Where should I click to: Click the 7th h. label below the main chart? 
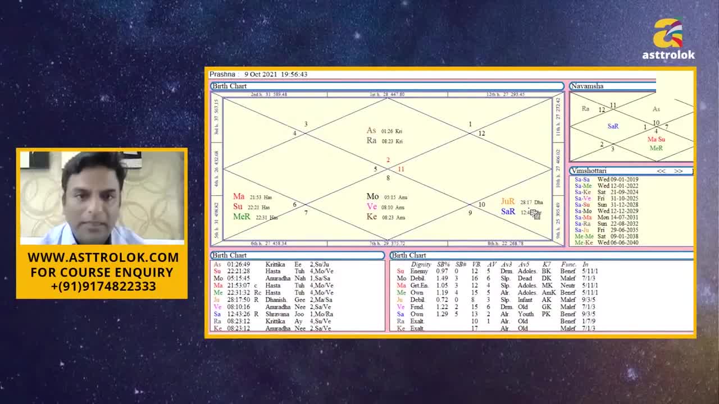387,244
